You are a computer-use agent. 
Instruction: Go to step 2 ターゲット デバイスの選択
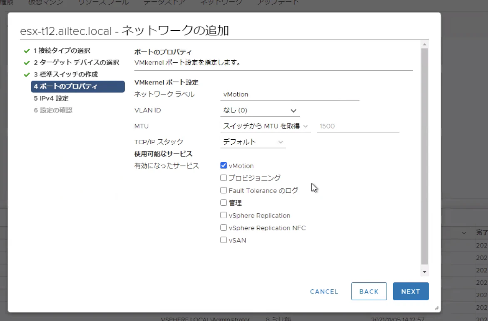pyautogui.click(x=76, y=62)
